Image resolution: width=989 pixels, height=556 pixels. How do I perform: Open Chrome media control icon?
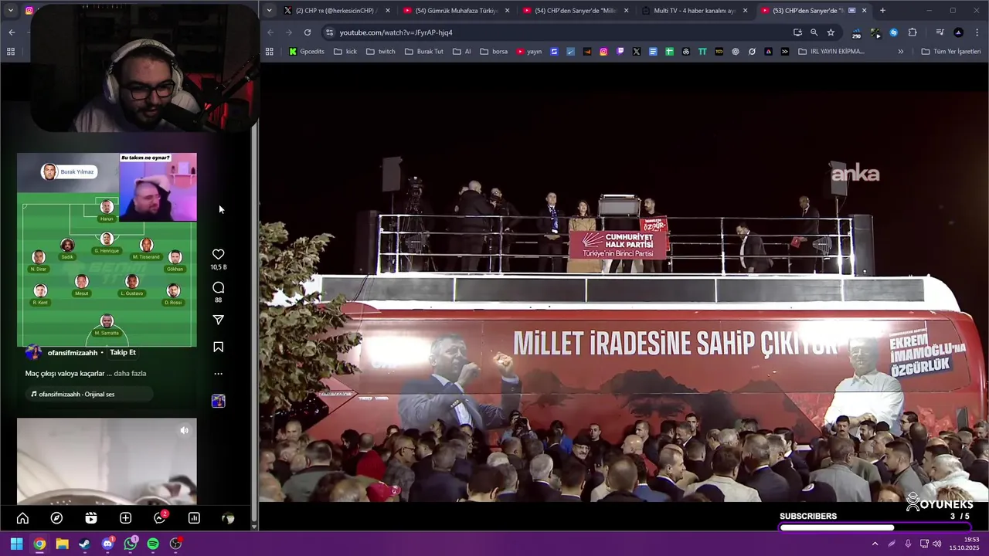(x=940, y=32)
